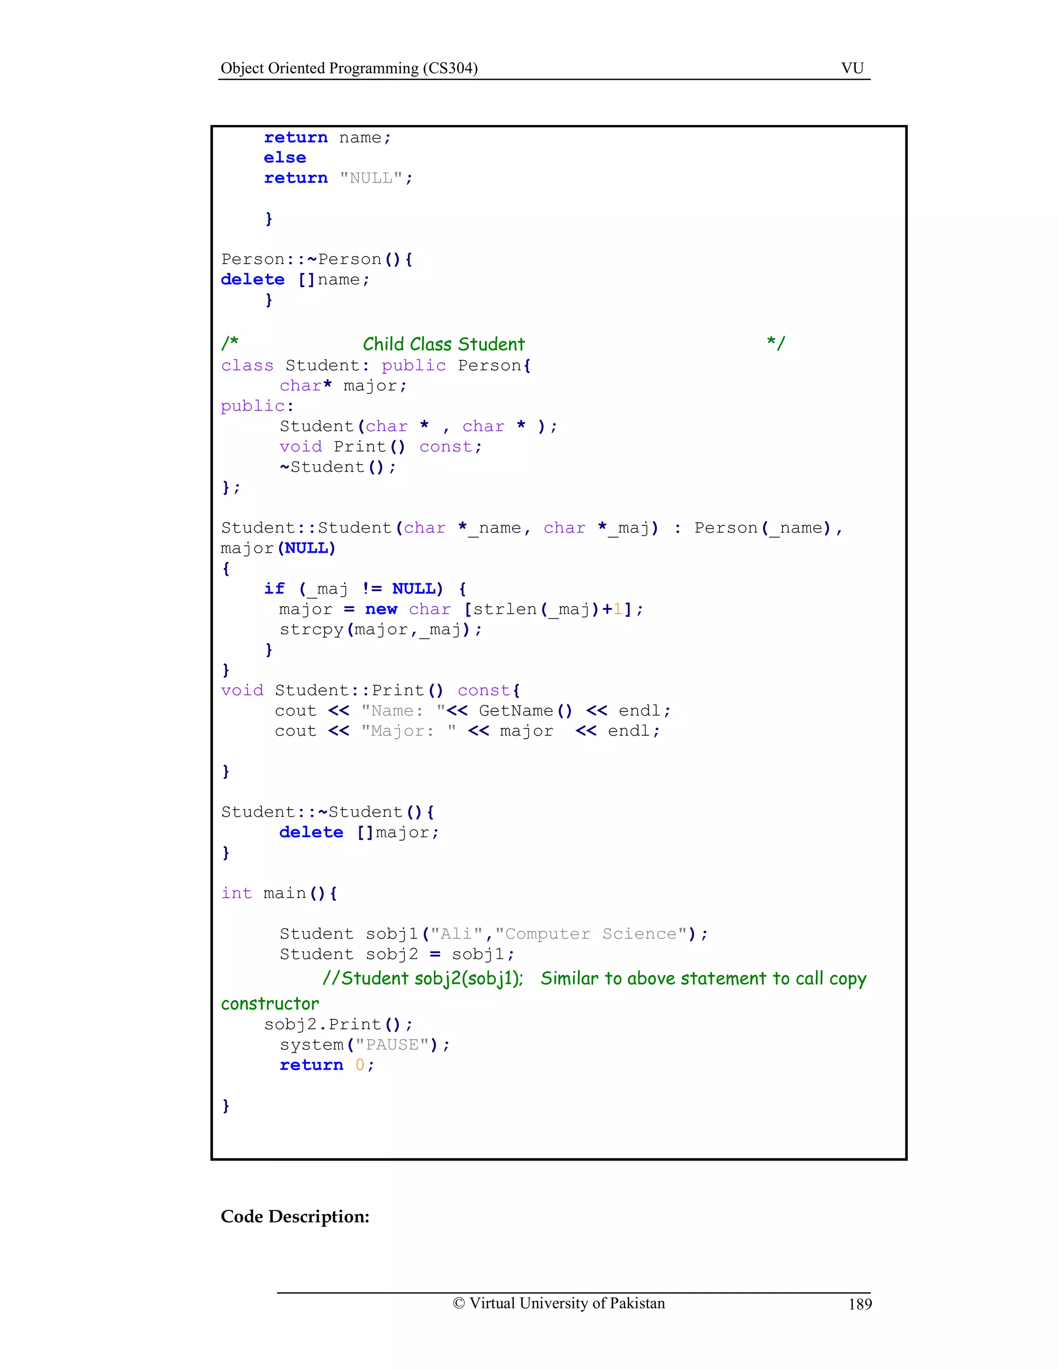
Task: Click 'if (_maj != NULL) {' line
Action: tap(365, 589)
